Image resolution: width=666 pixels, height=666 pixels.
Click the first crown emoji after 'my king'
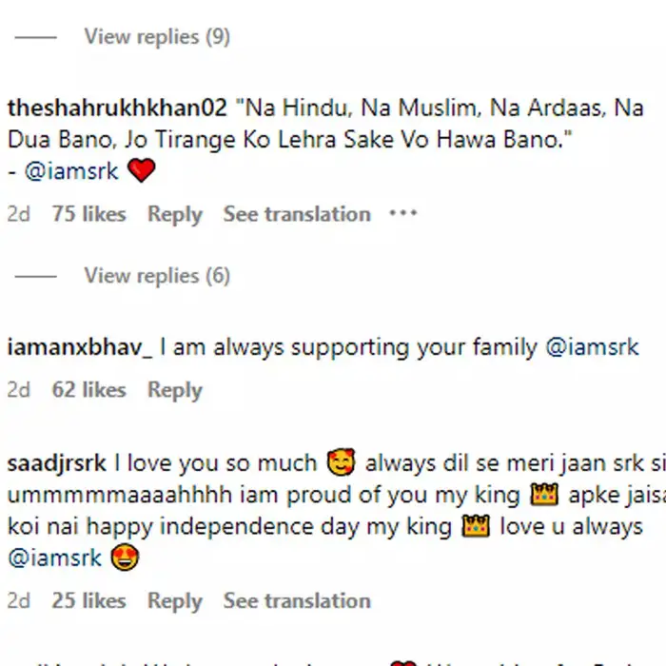[544, 495]
